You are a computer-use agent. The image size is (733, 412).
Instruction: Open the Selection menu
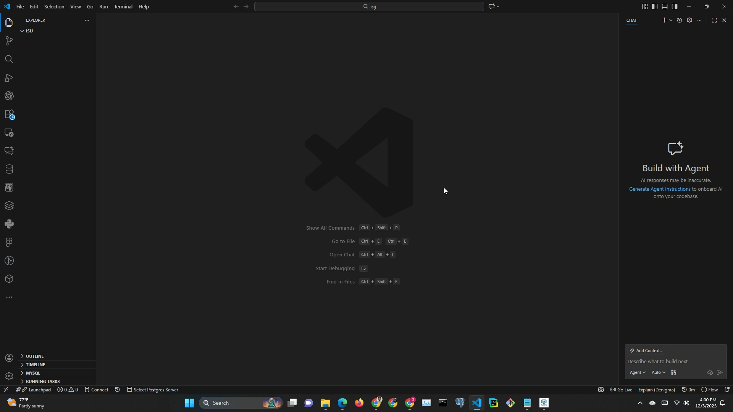coord(54,6)
